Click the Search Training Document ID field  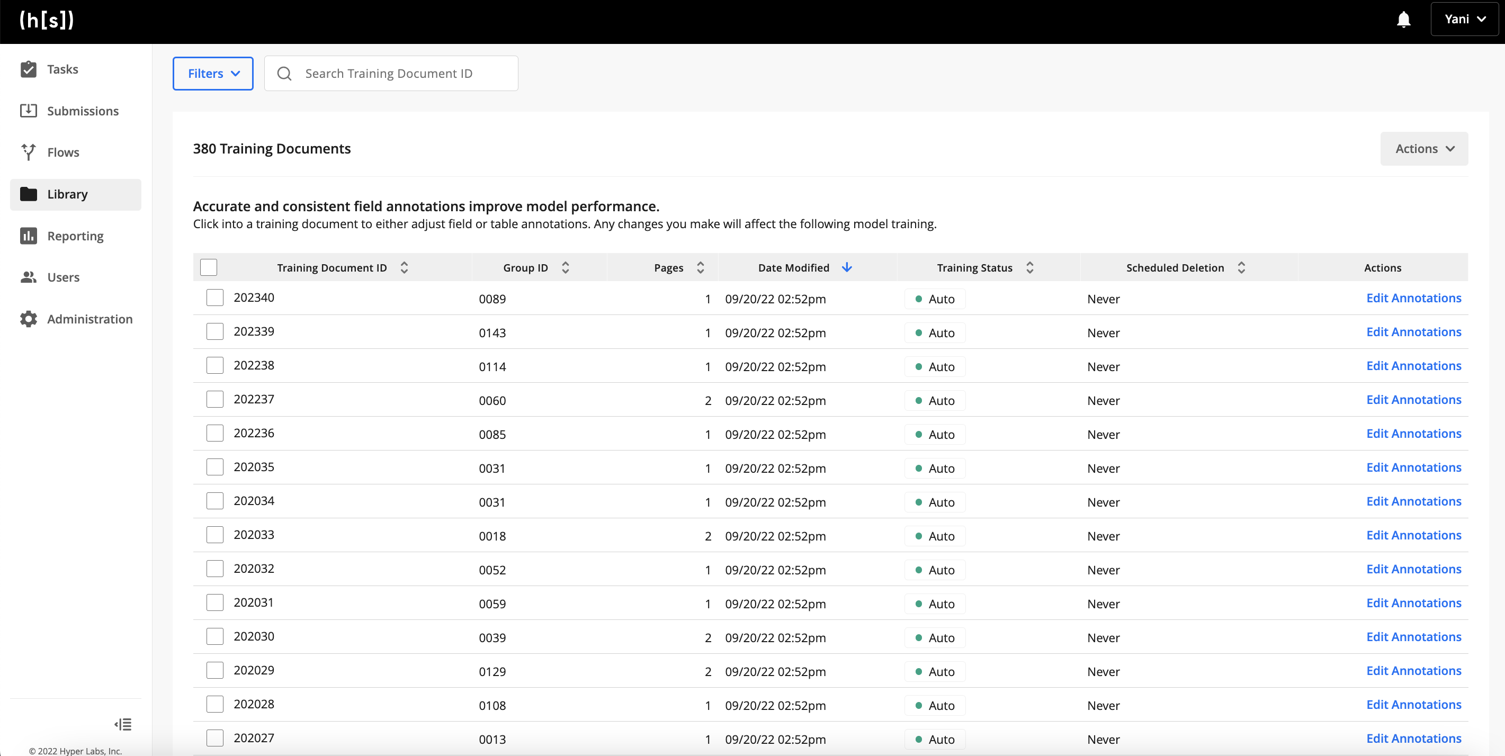tap(391, 74)
